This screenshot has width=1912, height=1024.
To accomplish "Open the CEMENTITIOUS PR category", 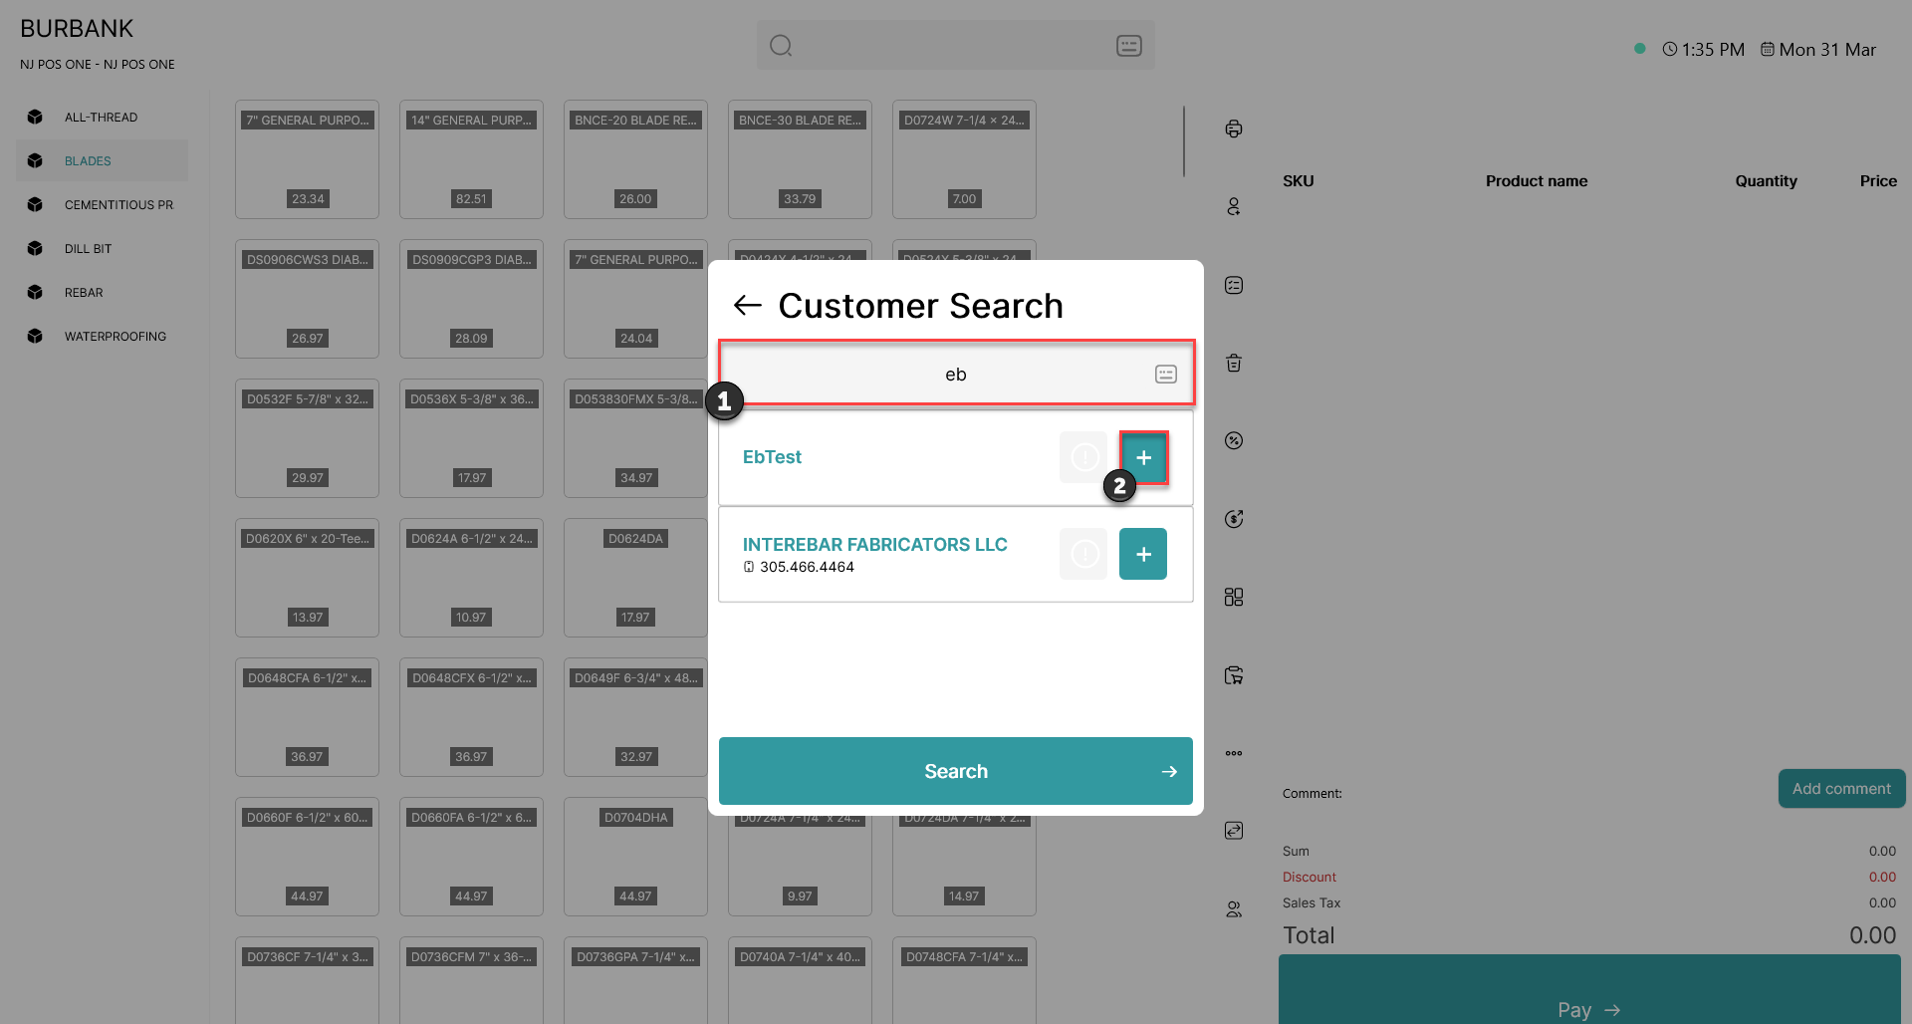I will coord(102,204).
